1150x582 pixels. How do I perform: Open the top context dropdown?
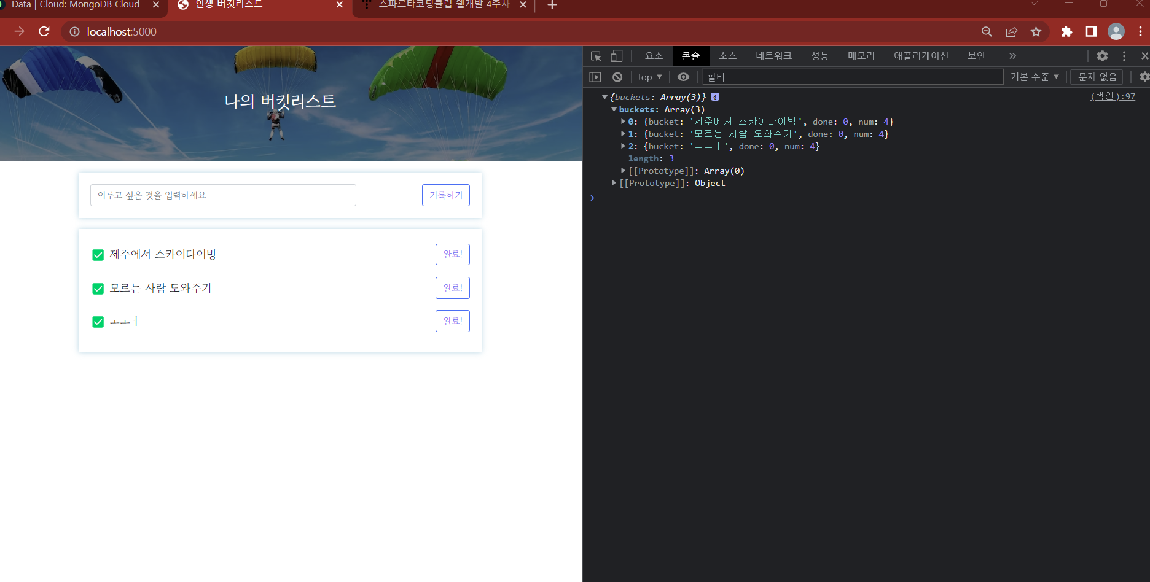click(x=650, y=77)
